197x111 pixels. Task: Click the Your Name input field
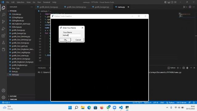point(72,35)
